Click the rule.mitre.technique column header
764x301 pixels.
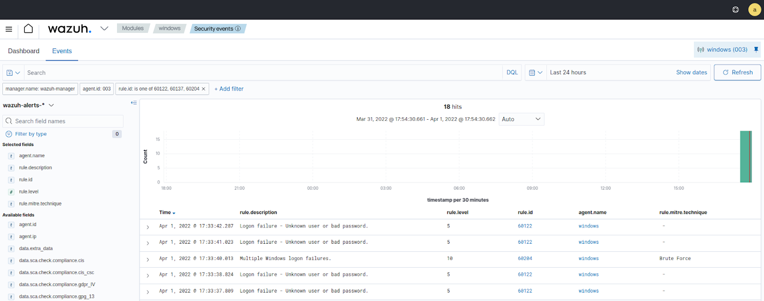[x=683, y=213]
